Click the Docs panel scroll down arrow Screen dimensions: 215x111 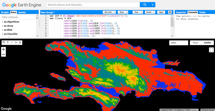37,36
